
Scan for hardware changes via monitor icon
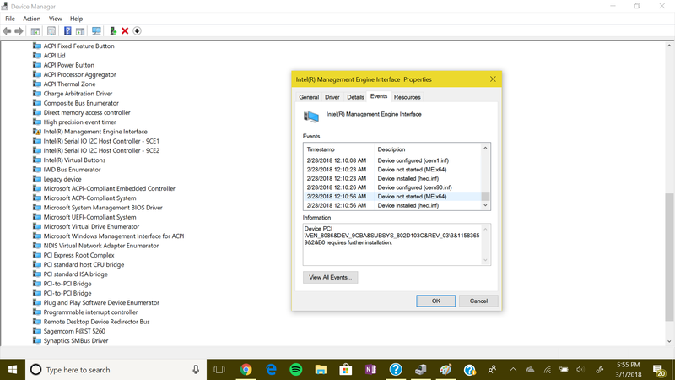click(96, 31)
